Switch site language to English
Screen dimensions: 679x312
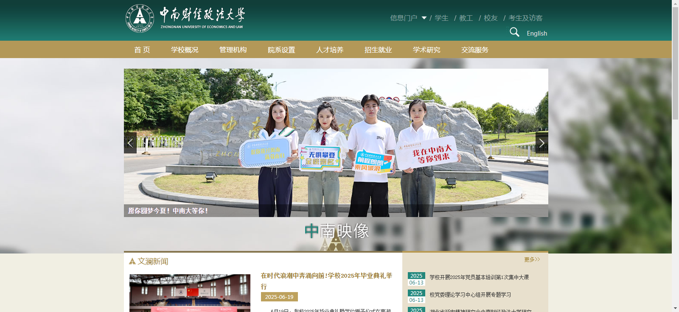tap(537, 33)
